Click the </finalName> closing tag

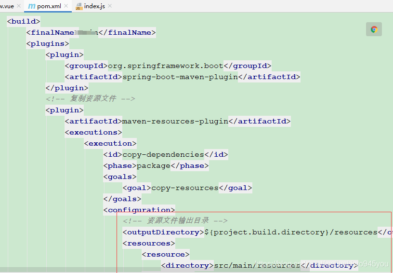pyautogui.click(x=127, y=33)
